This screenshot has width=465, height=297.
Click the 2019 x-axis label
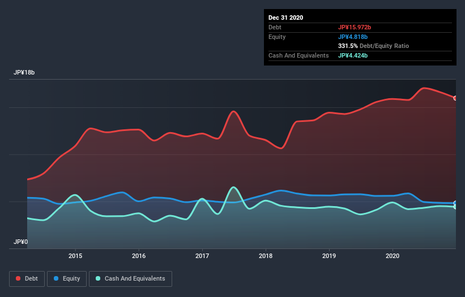(329, 256)
